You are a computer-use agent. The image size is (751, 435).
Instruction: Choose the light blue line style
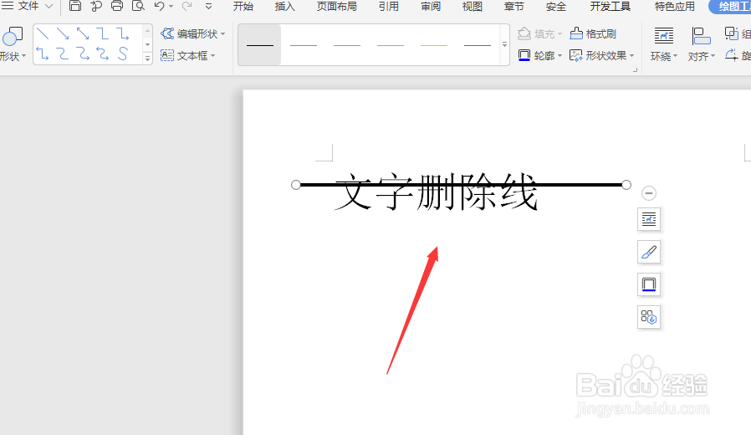[304, 45]
